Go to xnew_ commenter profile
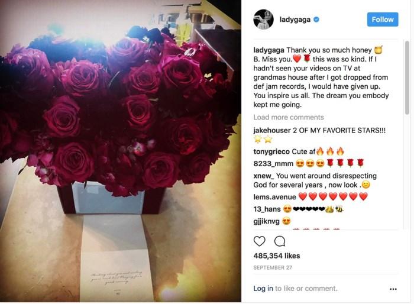Viewport: 414px width, 304px height. pos(264,176)
